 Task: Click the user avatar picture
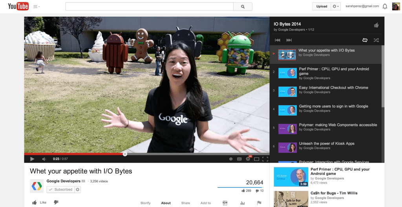[396, 6]
